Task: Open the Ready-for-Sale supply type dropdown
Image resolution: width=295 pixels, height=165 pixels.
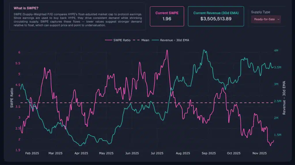Action: [x=266, y=19]
